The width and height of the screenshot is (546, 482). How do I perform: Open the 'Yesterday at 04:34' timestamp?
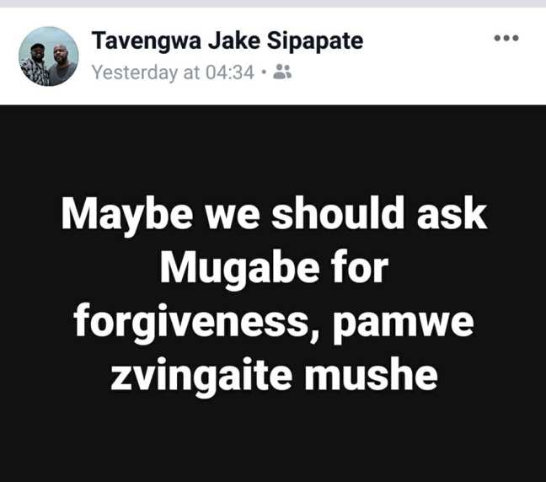point(173,72)
